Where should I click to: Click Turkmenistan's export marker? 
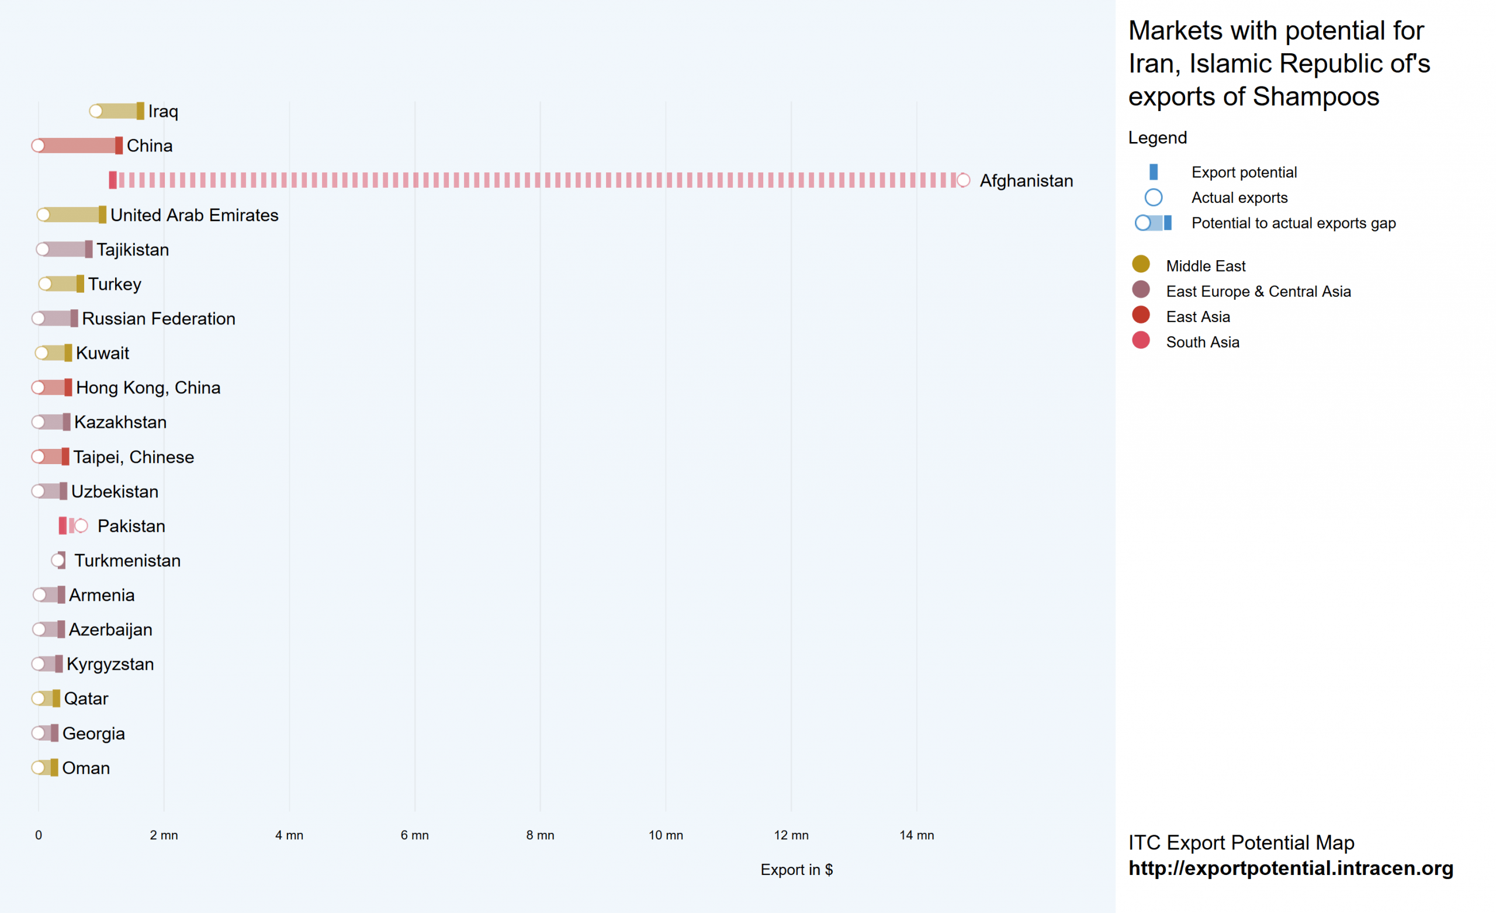tap(59, 560)
